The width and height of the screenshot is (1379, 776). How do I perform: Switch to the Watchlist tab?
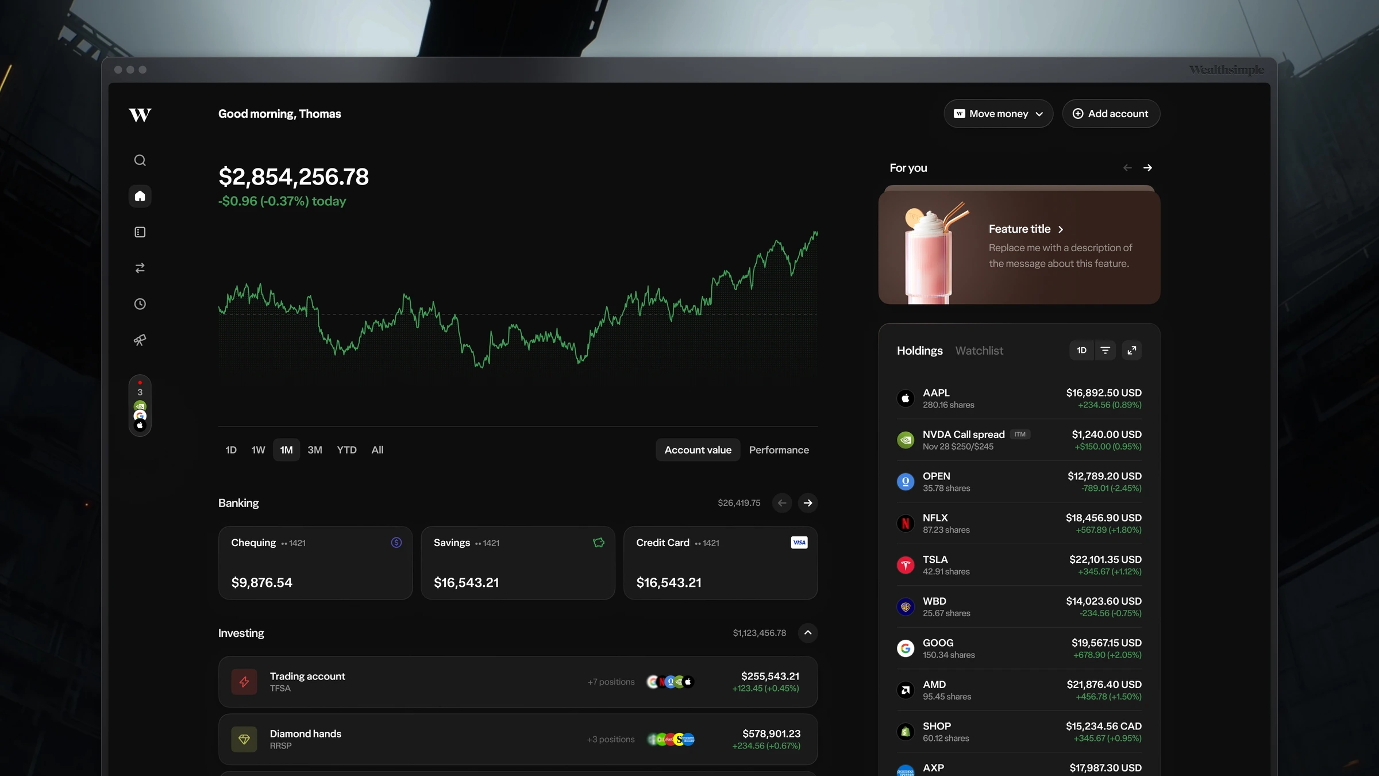[979, 351]
